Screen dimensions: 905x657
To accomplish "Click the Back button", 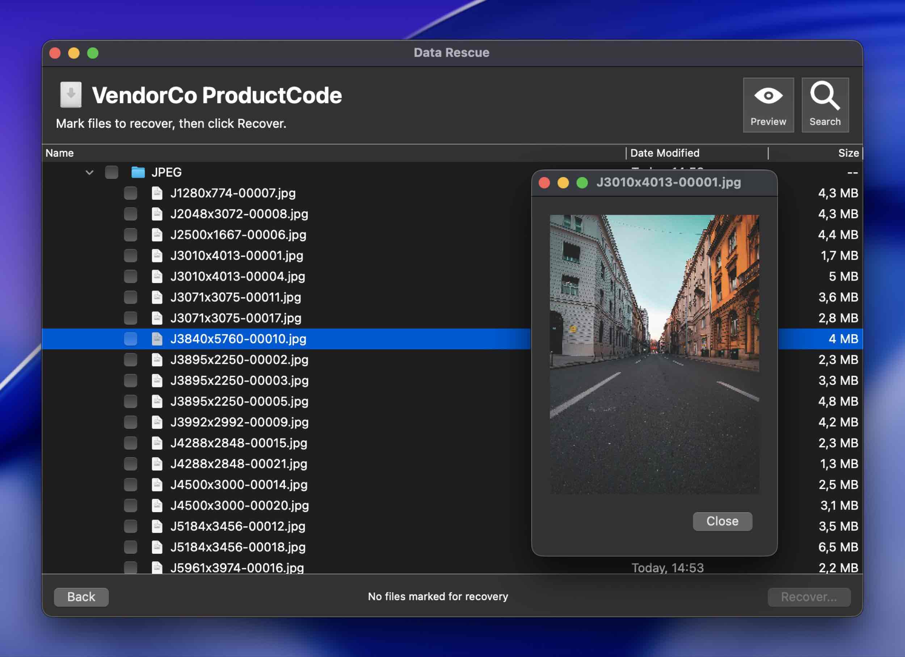I will point(81,596).
